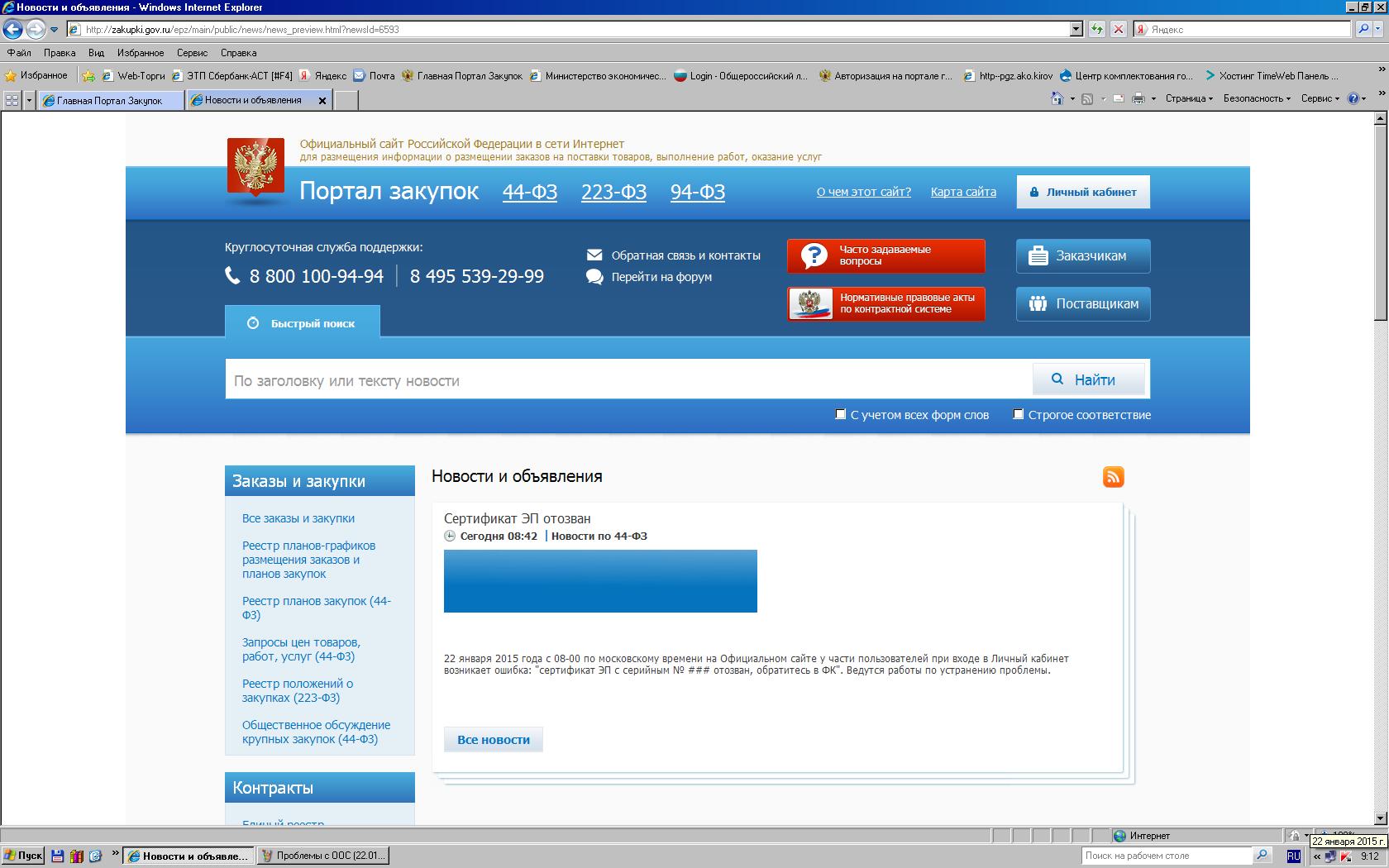1389x868 pixels.
Task: Follow the 'Все заказы и закупки' link
Action: [x=298, y=518]
